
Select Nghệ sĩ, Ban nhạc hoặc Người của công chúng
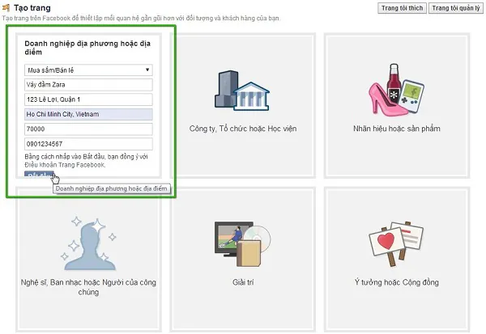88,287
